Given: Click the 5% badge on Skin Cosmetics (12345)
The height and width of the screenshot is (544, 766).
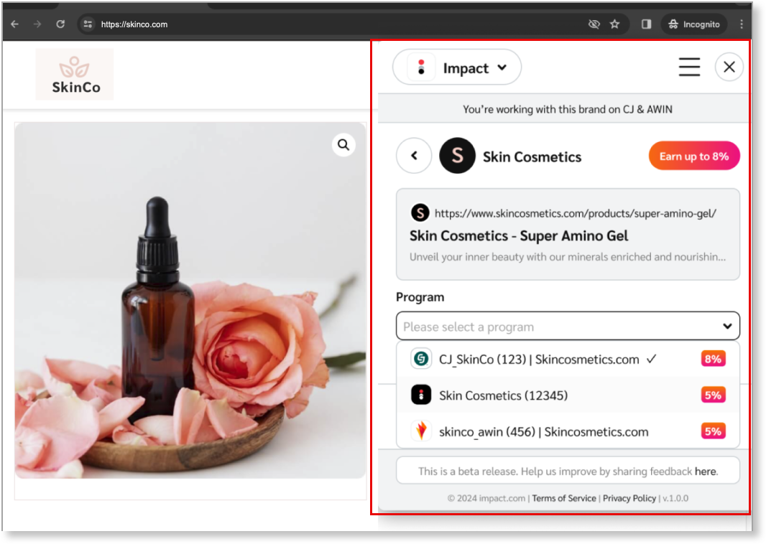Looking at the screenshot, I should pyautogui.click(x=713, y=395).
